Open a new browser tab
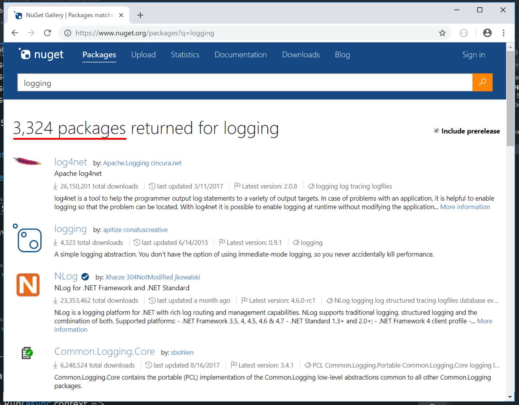 click(140, 15)
